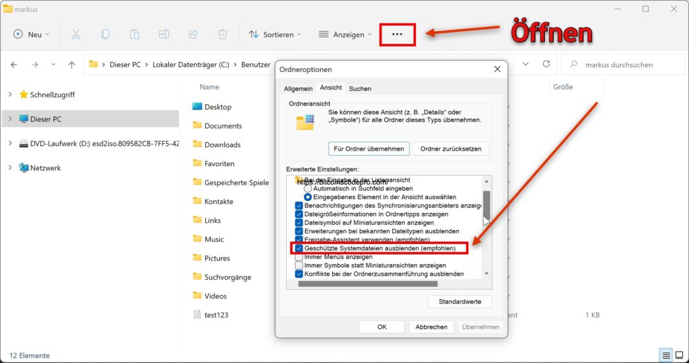Uncheck Geschützte Systemdateien ausblenden

[x=299, y=249]
